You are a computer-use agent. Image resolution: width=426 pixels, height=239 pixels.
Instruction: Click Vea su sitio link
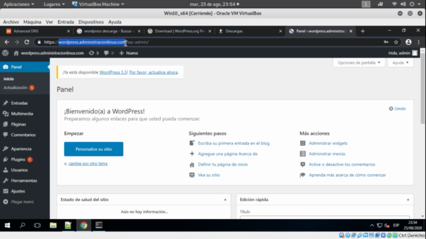(208, 175)
